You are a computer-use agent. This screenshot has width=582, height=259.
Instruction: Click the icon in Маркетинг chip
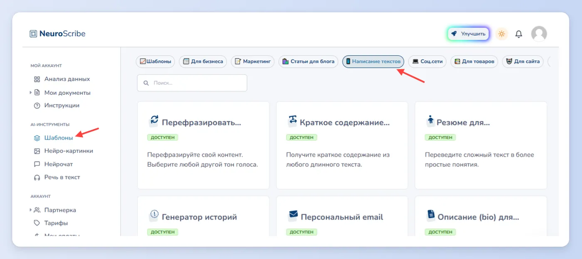pos(238,62)
